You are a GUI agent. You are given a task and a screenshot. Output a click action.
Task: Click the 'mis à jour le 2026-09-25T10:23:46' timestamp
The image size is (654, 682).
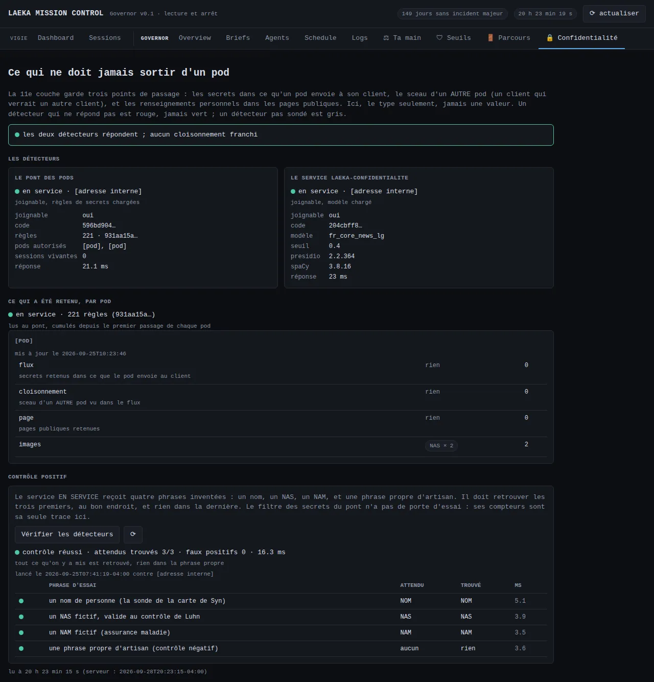pos(71,354)
